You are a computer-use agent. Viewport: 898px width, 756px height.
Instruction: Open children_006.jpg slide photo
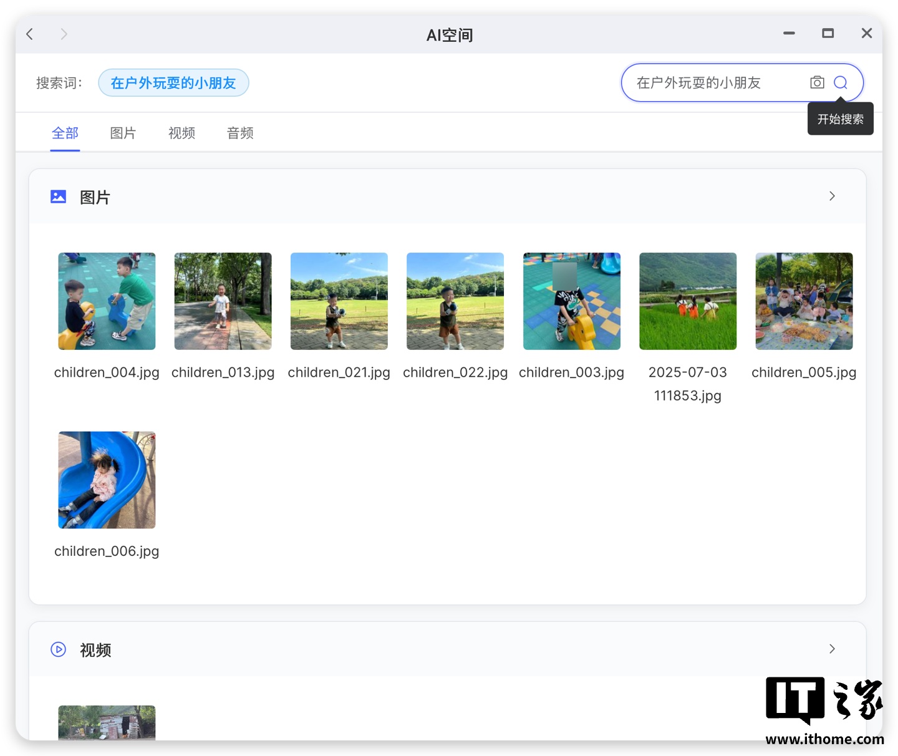pos(107,480)
